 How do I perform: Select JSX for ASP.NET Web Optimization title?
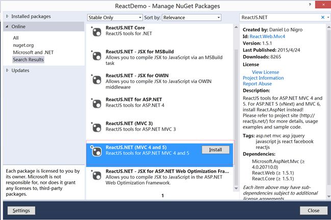click(x=167, y=171)
